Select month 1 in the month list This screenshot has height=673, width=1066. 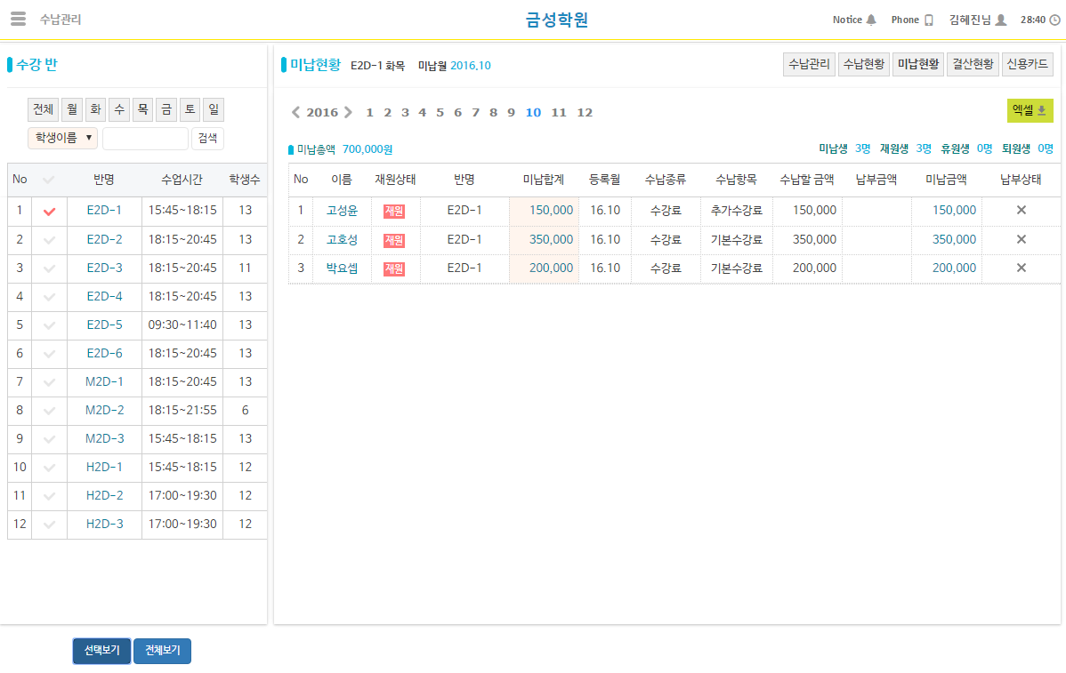pyautogui.click(x=370, y=113)
